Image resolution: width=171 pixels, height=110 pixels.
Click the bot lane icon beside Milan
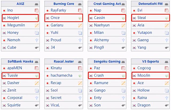[123, 33]
